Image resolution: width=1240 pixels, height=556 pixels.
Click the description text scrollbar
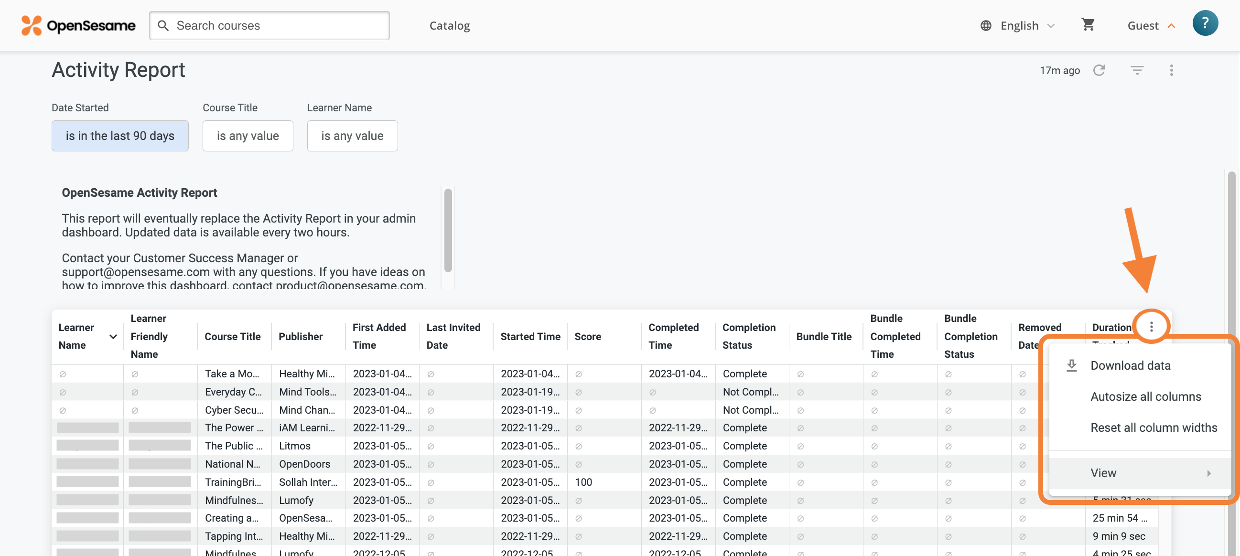tap(448, 230)
